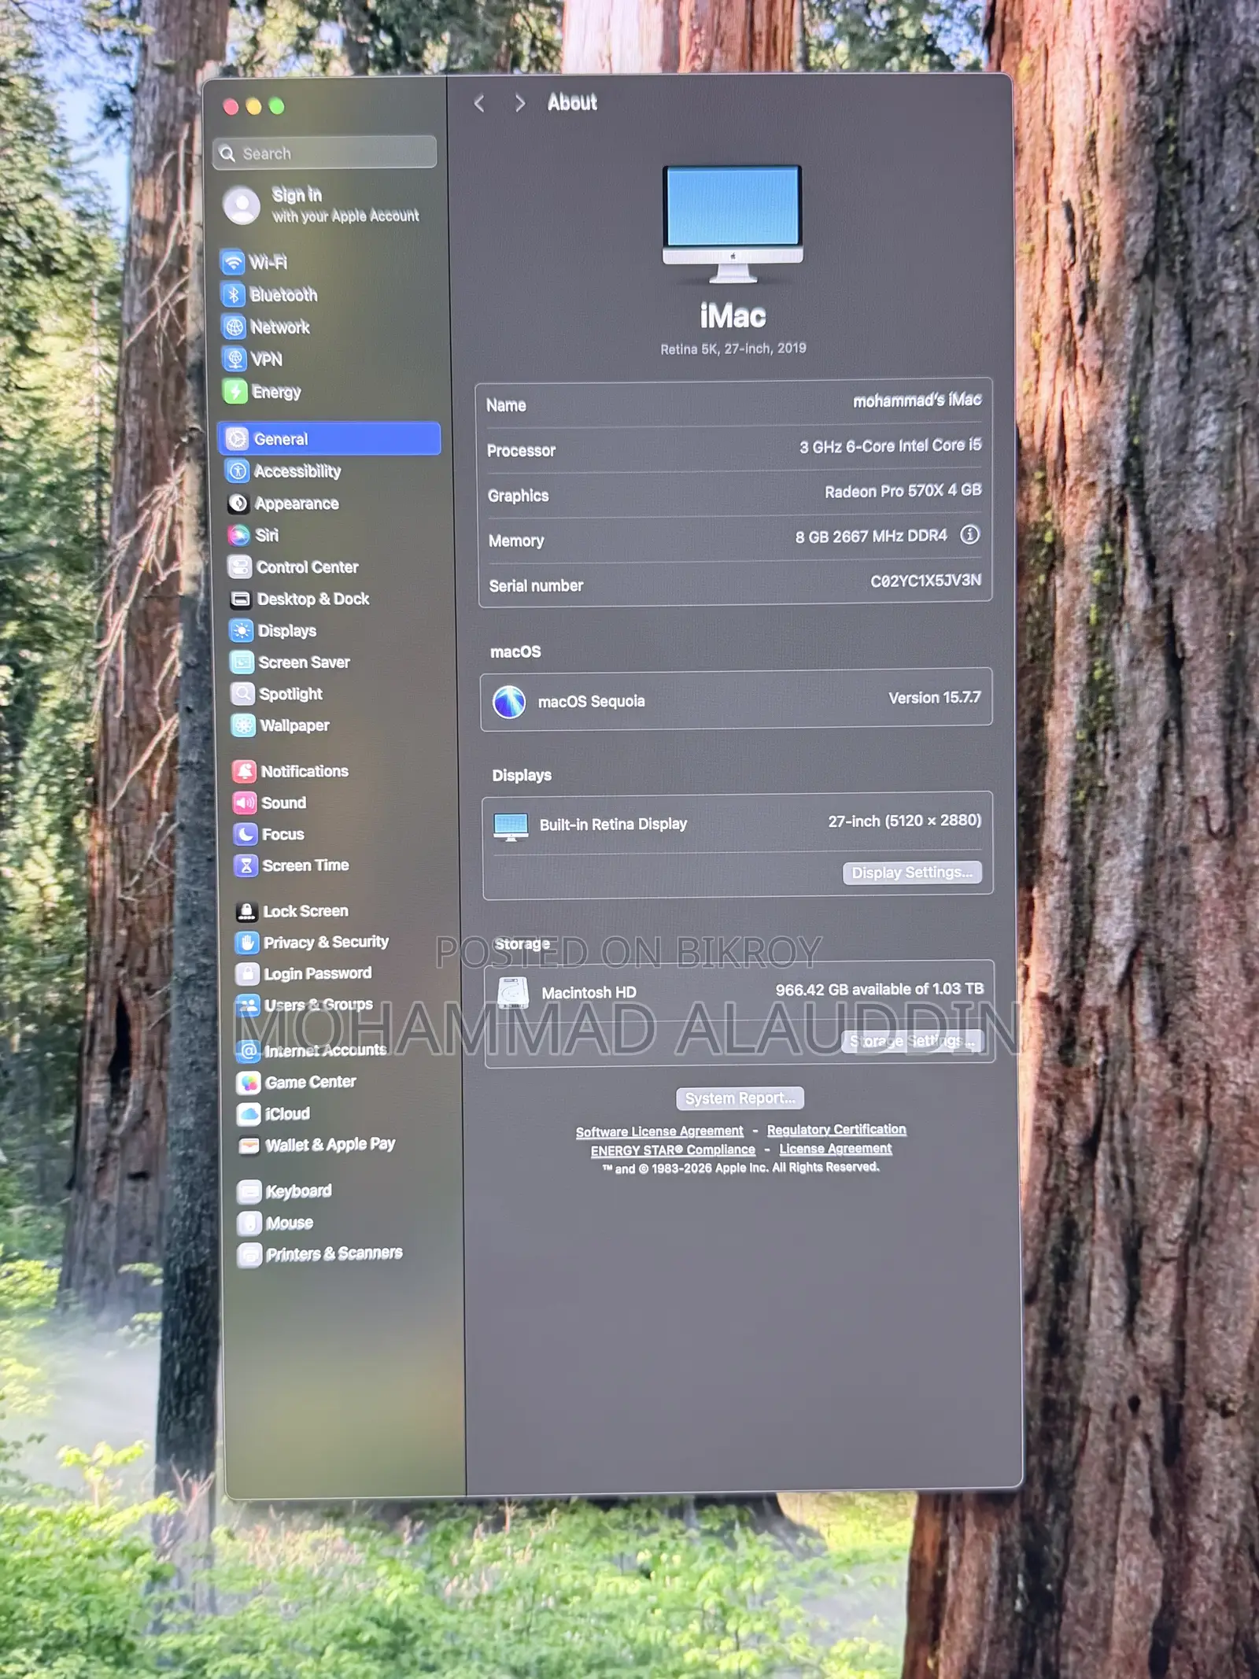
Task: Click Retina 5K, 27-inch, 2019 subtitle
Action: [733, 349]
